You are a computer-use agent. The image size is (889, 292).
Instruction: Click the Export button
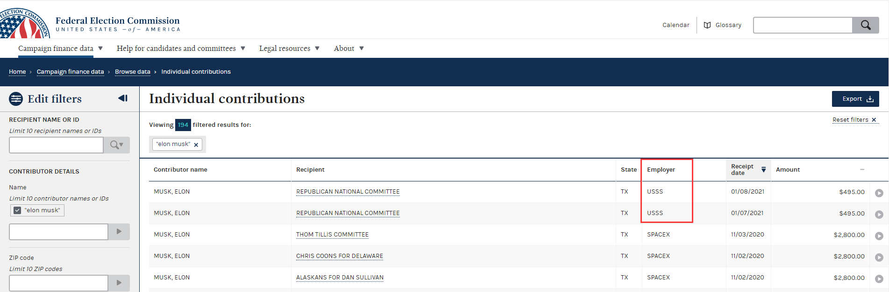(855, 99)
